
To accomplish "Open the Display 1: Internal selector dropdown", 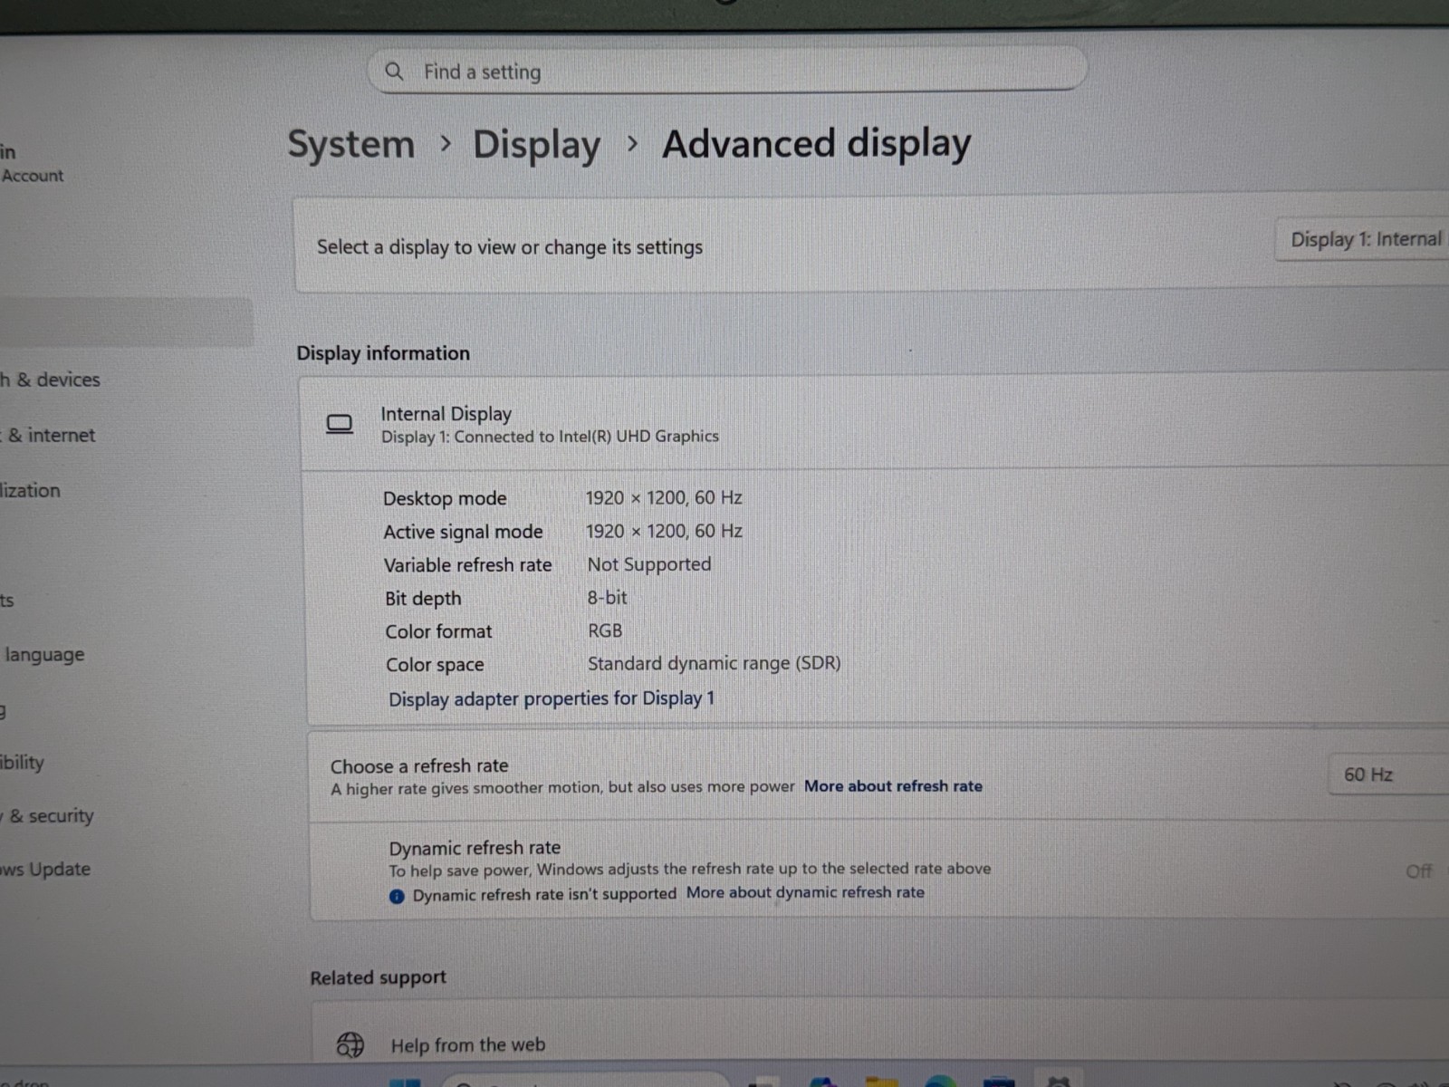I will tap(1362, 239).
